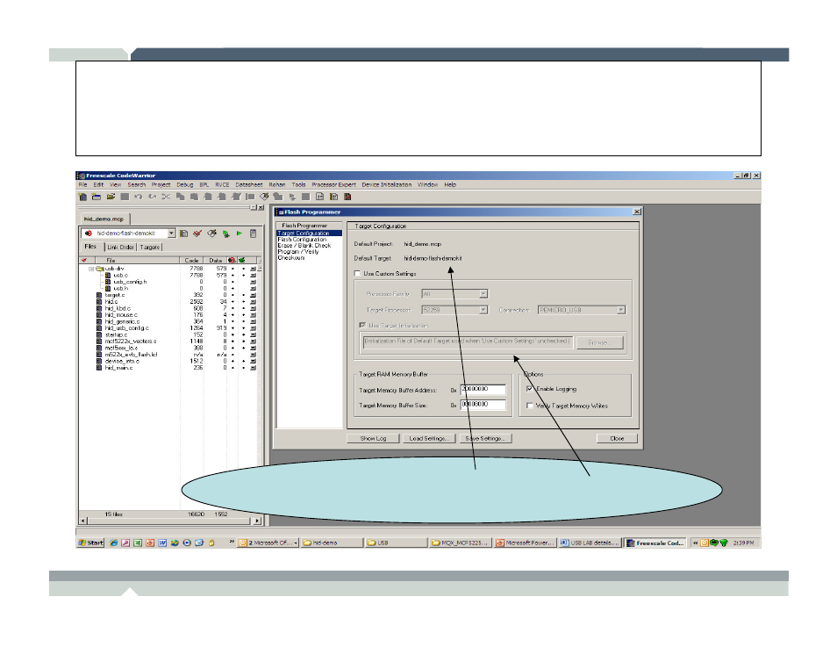Click the file icon beside hid_main.c

tap(99, 368)
